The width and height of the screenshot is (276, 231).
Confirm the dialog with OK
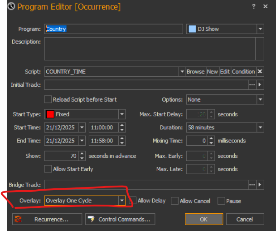pos(203,219)
